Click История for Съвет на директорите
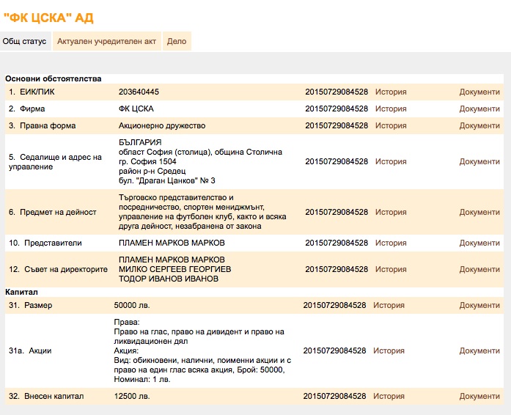This screenshot has width=511, height=415. [391, 270]
